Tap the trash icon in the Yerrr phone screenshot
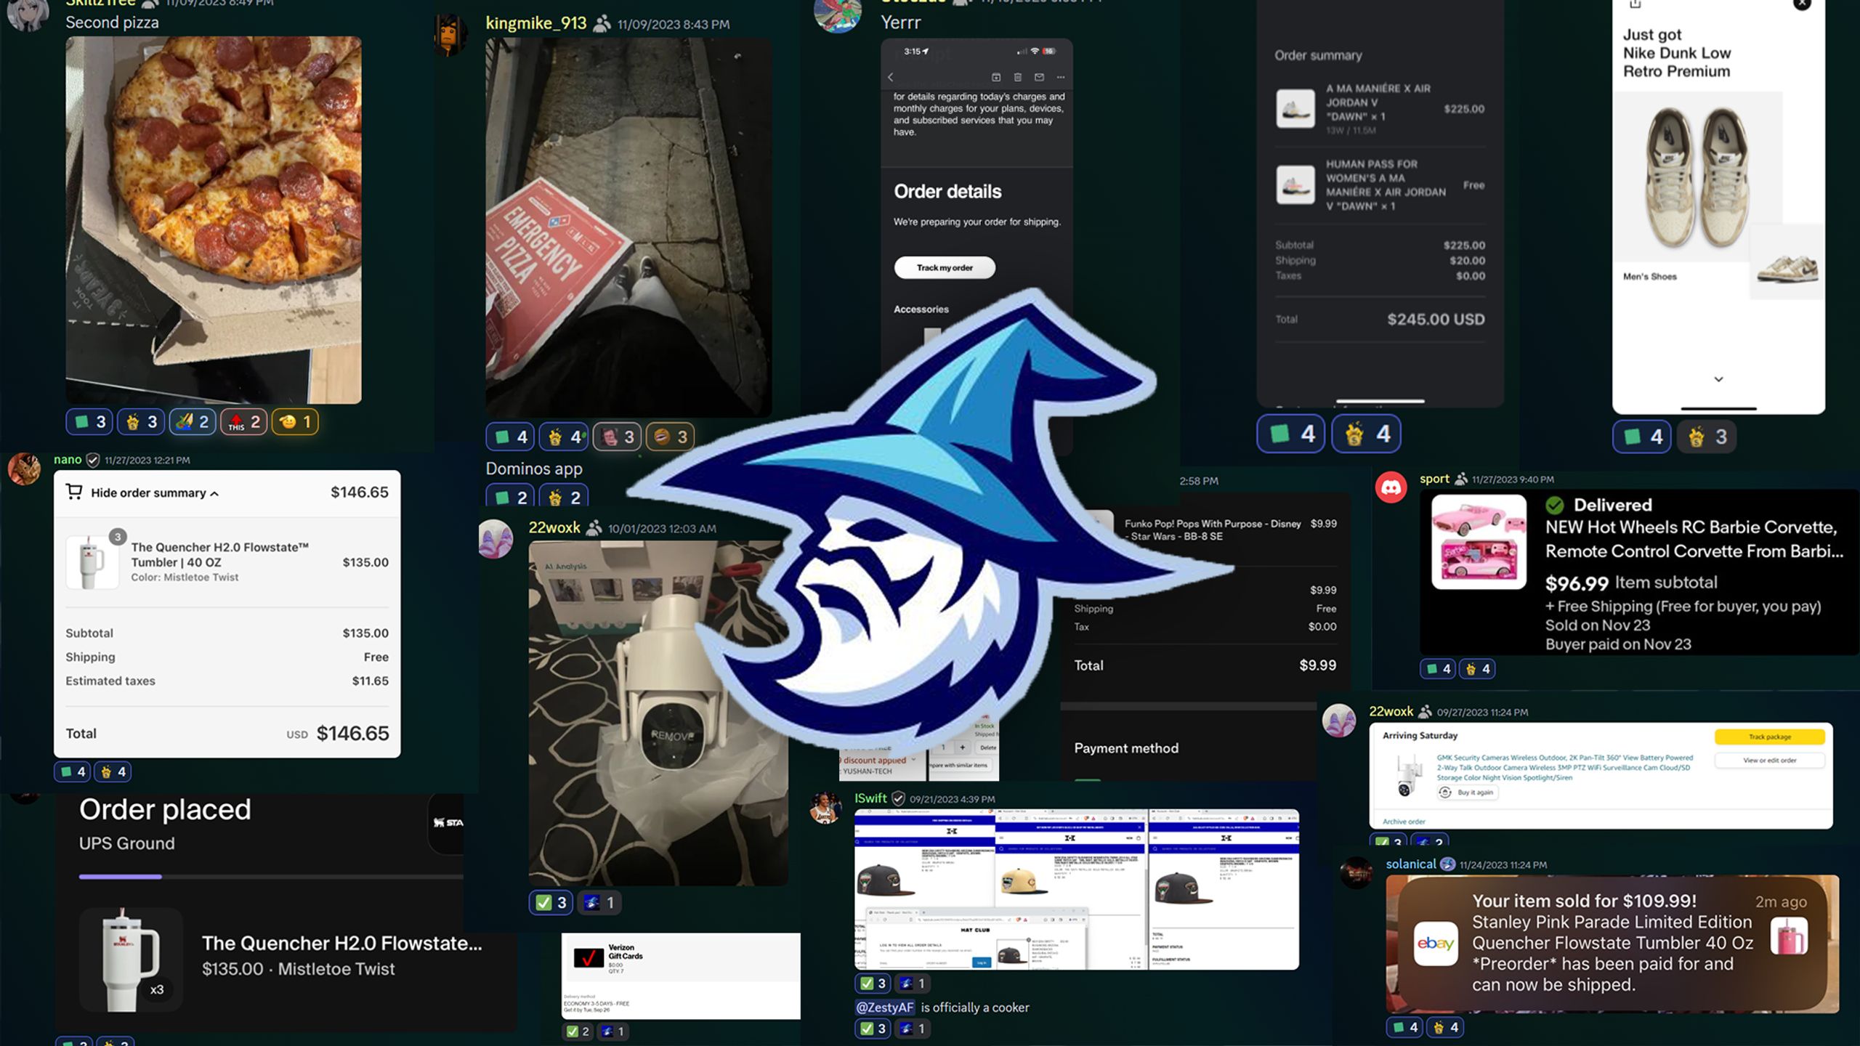Viewport: 1860px width, 1046px height. [x=1017, y=77]
